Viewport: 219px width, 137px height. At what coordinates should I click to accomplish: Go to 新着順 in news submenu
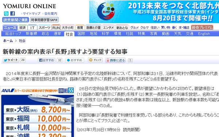pyautogui.click(x=31, y=34)
